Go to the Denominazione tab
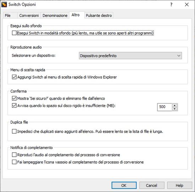Image resolution: width=195 pixels, height=192 pixels. point(55,16)
